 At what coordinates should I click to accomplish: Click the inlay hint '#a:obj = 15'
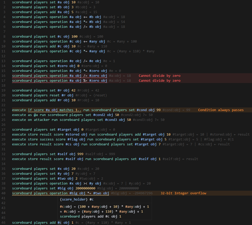(86, 12)
